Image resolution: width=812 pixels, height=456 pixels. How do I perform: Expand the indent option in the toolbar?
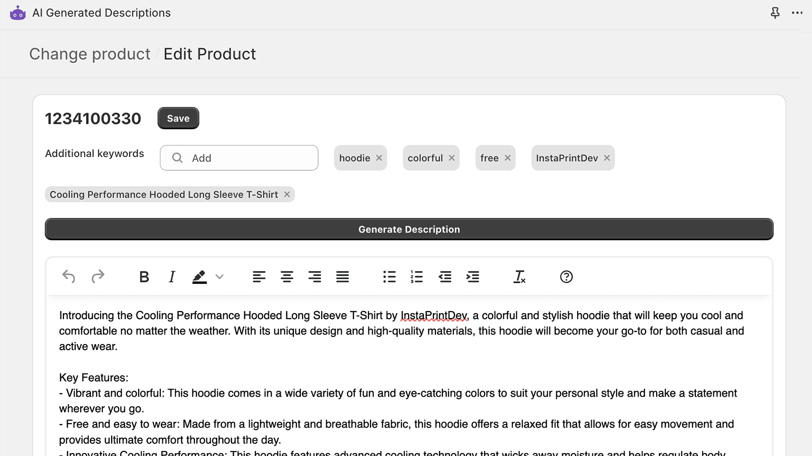click(472, 277)
